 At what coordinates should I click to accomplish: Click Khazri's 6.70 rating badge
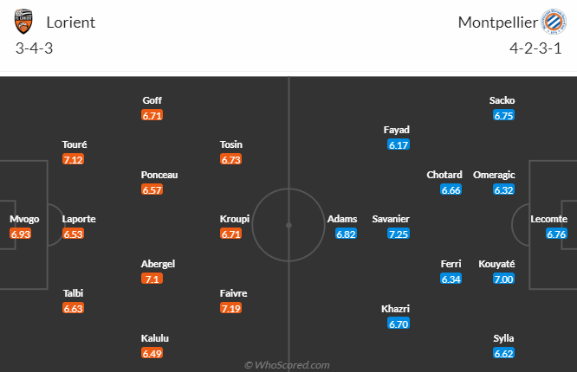[x=398, y=324]
